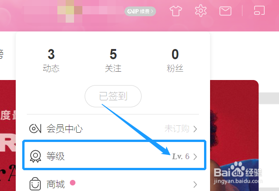This screenshot has width=279, height=191.
Task: Click the pixelated user avatar
Action: pyautogui.click(x=70, y=12)
